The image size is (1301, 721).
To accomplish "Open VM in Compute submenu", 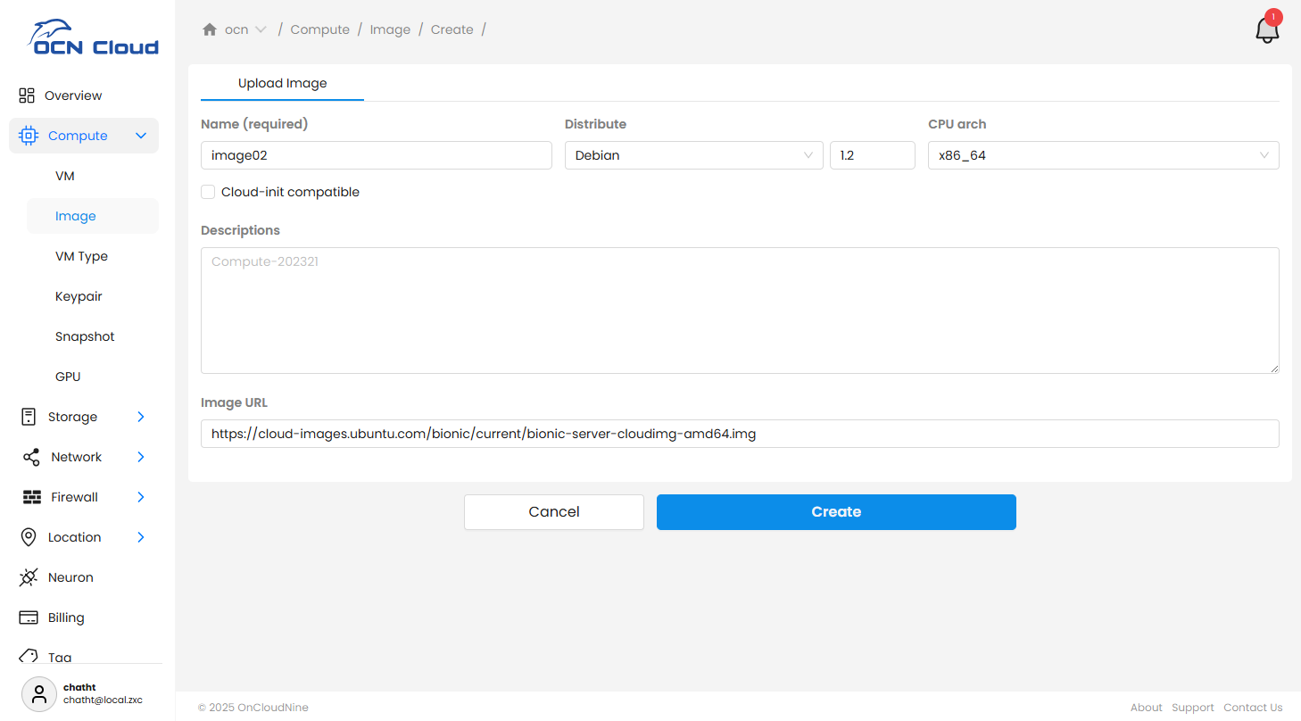I will (x=65, y=176).
